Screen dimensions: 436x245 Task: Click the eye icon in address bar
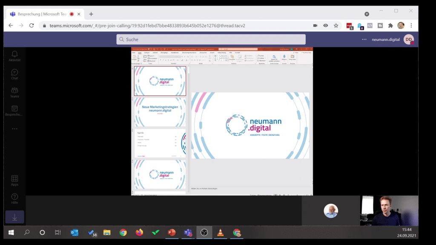(326, 26)
